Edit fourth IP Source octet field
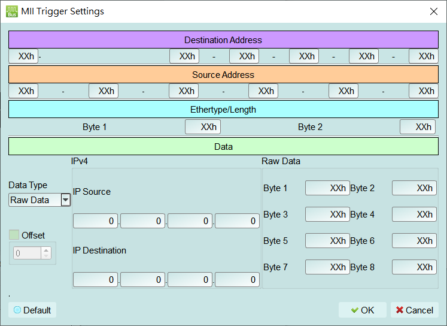 tap(237, 221)
